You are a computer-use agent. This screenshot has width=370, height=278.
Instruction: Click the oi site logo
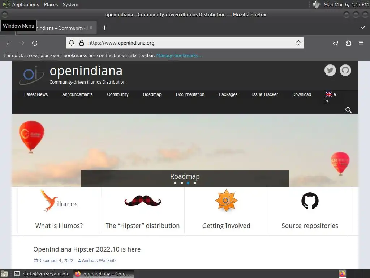coord(31,75)
